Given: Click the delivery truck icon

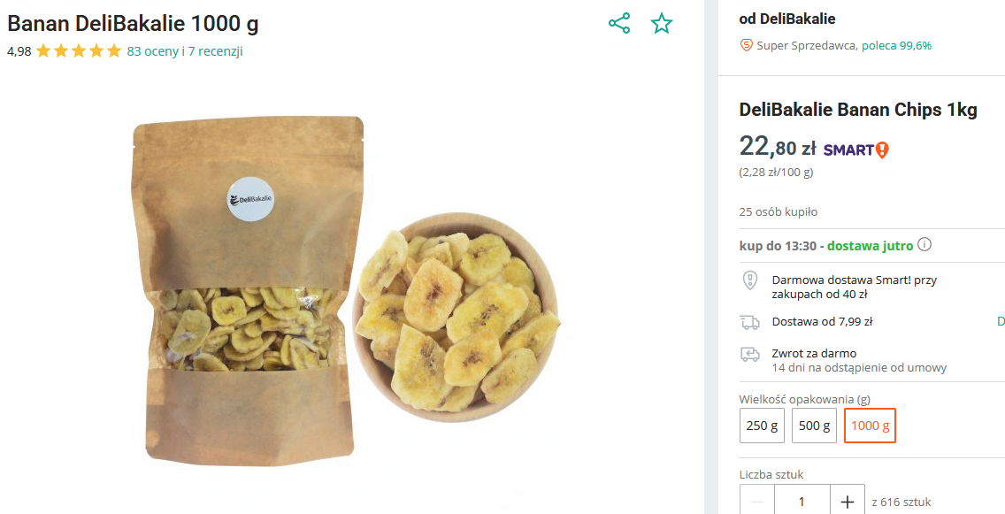Looking at the screenshot, I should click(749, 322).
